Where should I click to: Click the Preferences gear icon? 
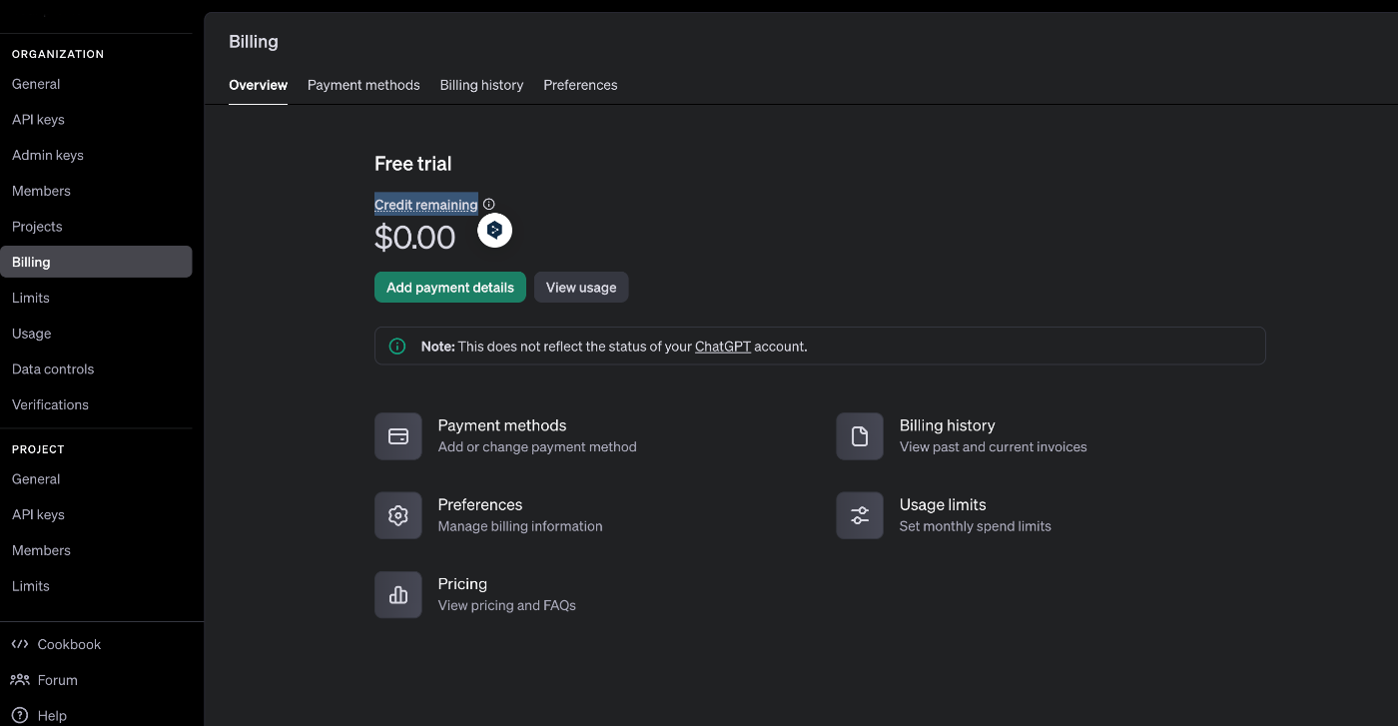coord(398,515)
